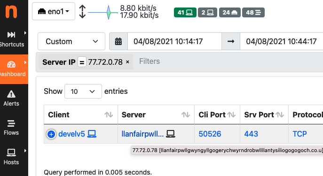
Task: Click the grey 2 remote hosts badge
Action: [207, 13]
